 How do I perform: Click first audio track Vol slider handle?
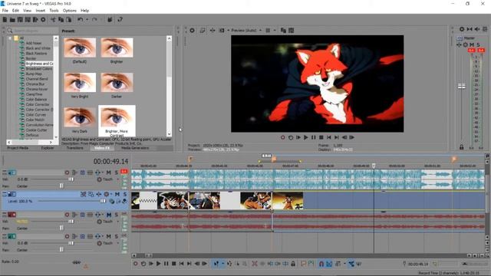pyautogui.click(x=71, y=179)
